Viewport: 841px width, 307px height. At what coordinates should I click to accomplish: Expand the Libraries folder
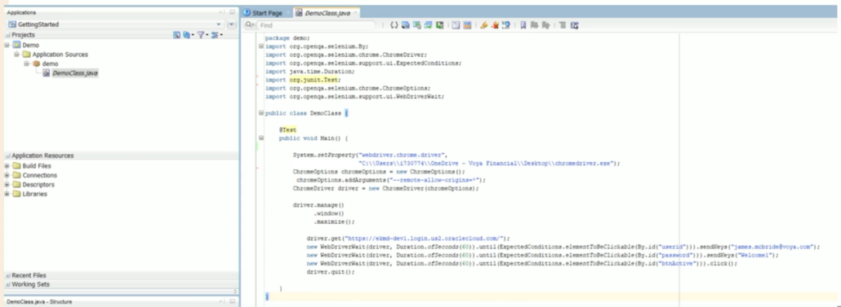7,194
